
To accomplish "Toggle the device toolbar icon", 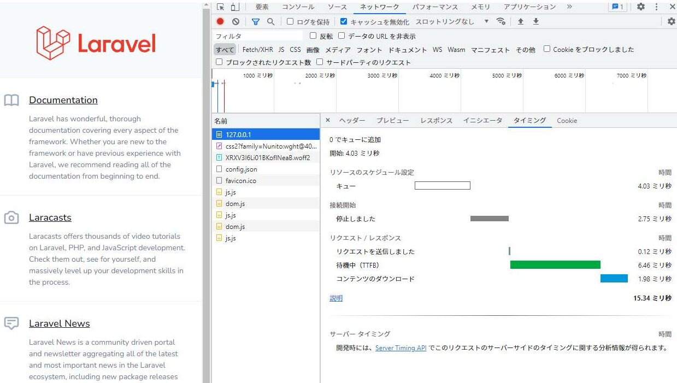I will (x=234, y=7).
